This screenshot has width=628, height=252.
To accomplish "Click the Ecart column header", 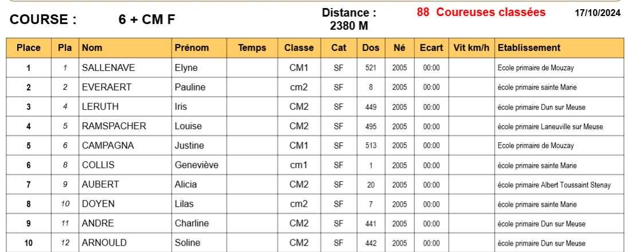I will [x=431, y=48].
